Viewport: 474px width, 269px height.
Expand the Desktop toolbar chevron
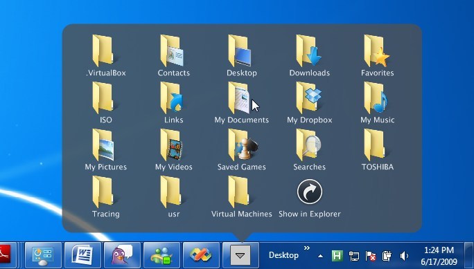click(x=307, y=248)
